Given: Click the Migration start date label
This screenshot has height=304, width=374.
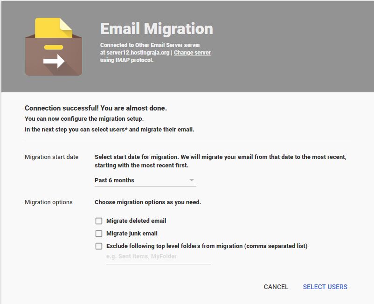Looking at the screenshot, I should pos(51,157).
